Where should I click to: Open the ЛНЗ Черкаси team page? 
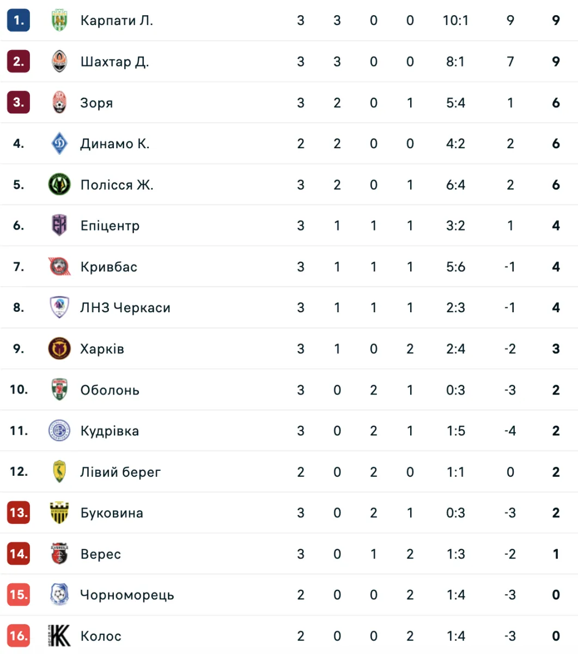pos(125,308)
